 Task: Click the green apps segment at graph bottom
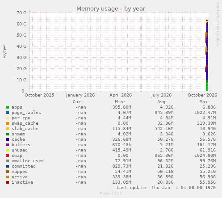207,88
